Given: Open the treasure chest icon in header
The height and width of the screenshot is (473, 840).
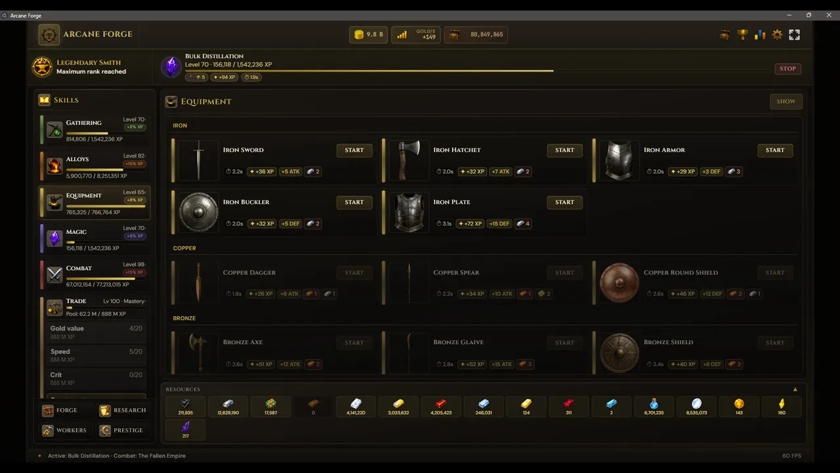Looking at the screenshot, I should pyautogui.click(x=724, y=35).
